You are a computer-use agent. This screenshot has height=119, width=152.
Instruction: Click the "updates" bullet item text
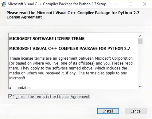(24, 88)
